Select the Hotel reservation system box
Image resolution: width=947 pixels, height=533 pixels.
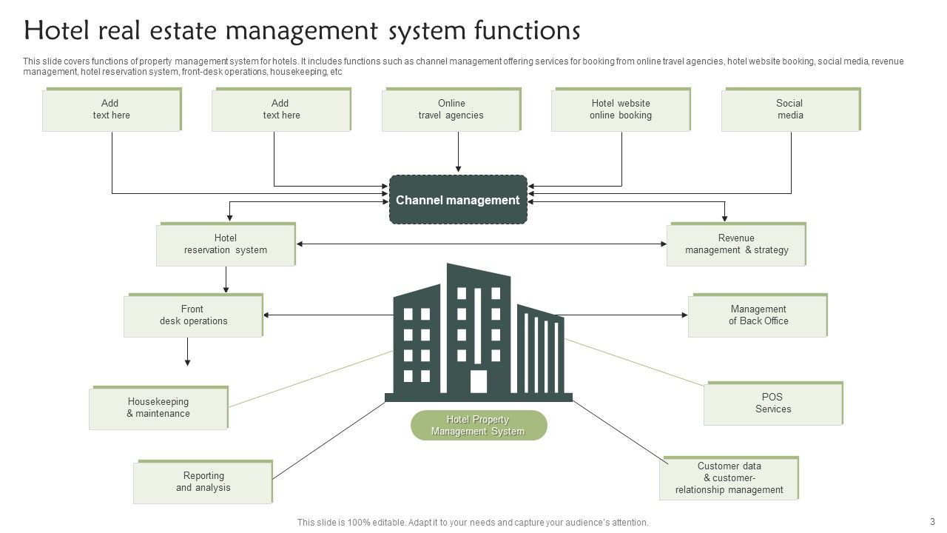click(226, 244)
